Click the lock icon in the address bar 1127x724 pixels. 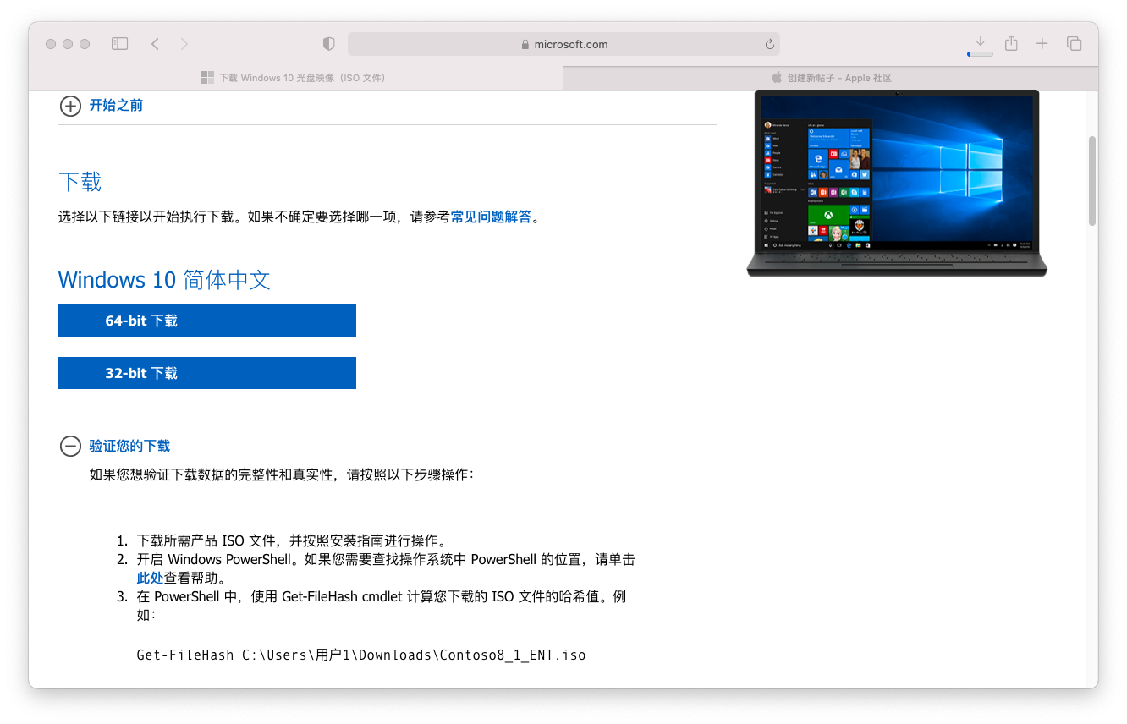[525, 45]
